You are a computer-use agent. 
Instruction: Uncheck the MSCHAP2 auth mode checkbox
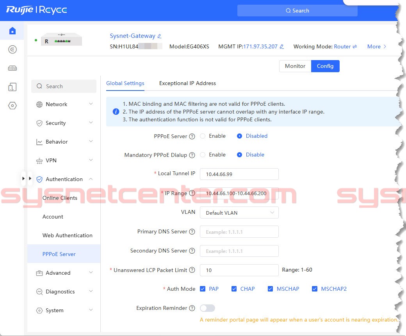315,289
